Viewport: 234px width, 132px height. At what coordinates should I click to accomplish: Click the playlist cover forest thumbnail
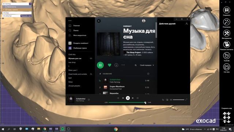click(x=109, y=44)
